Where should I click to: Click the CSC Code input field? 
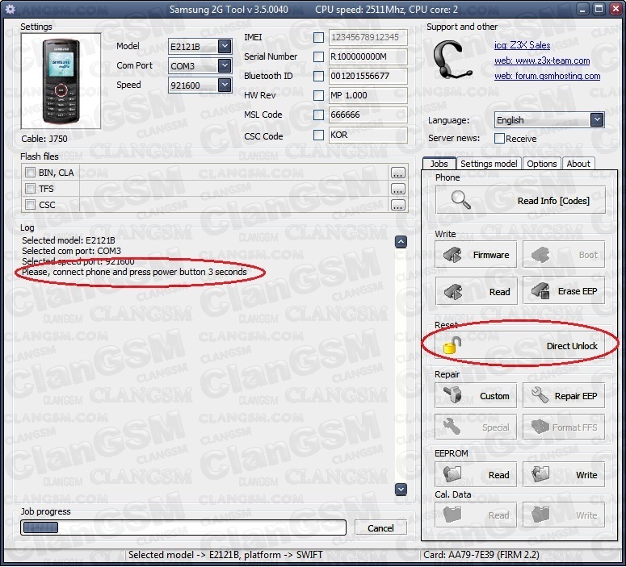pos(368,135)
